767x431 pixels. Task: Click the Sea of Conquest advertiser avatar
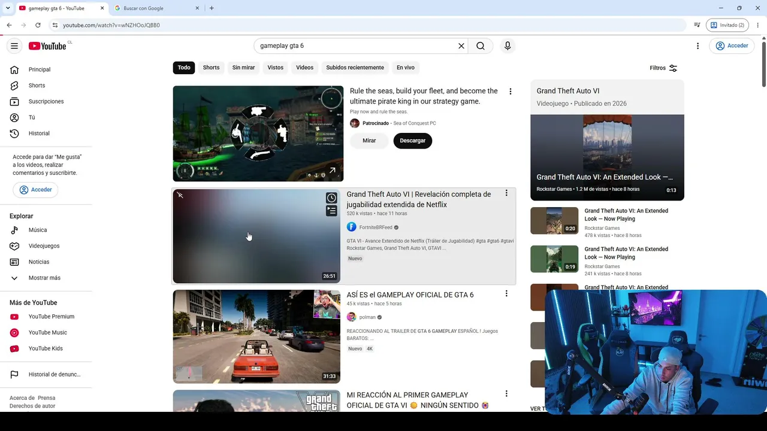[x=355, y=123]
